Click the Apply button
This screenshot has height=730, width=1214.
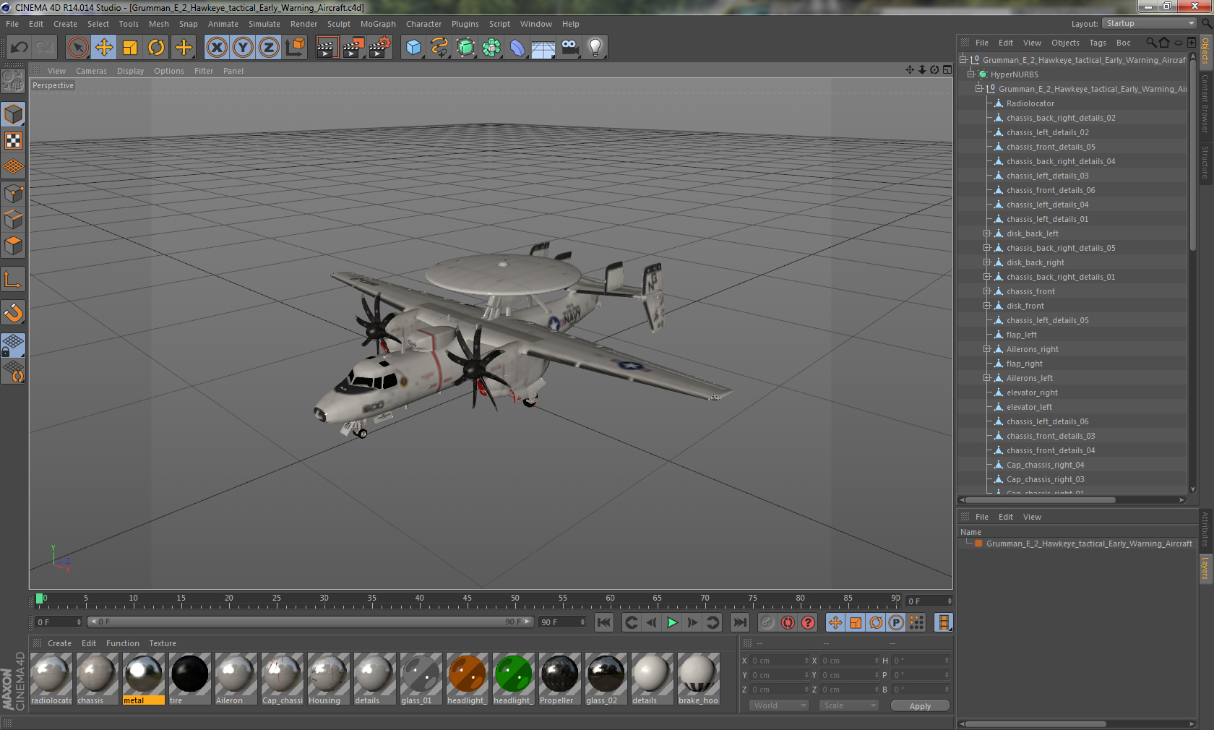point(920,706)
